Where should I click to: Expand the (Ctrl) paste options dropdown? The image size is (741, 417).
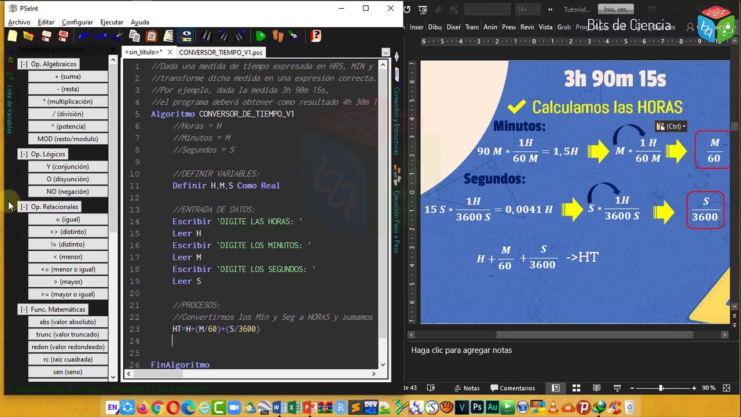tap(671, 126)
